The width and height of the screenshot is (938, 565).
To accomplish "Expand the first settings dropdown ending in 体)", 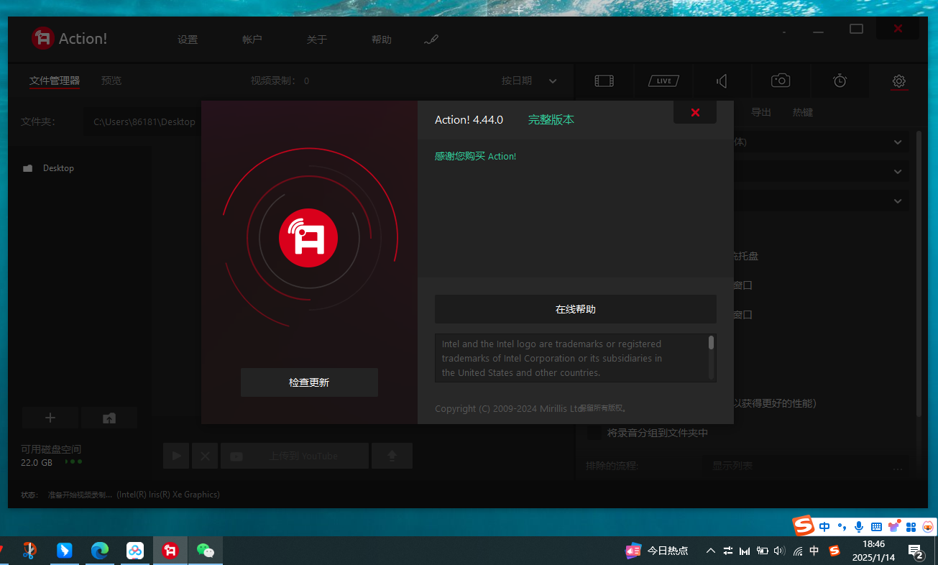I will pos(898,142).
